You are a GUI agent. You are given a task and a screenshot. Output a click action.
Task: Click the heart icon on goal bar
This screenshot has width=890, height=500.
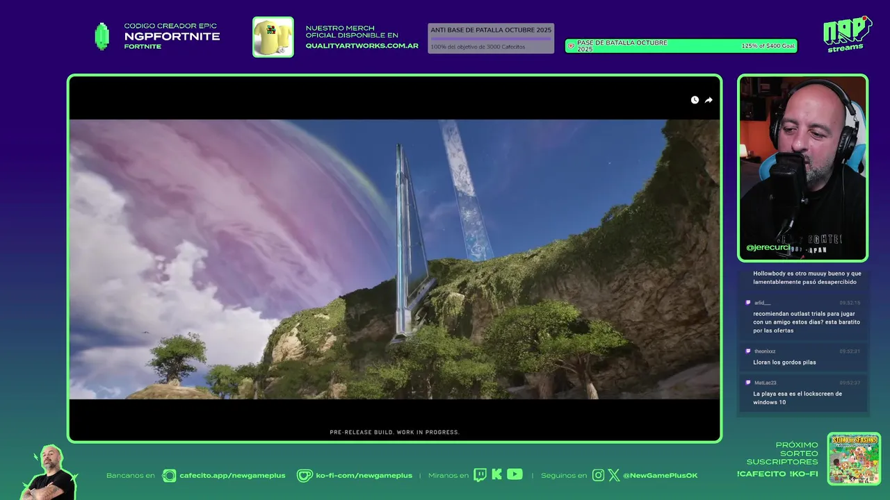(571, 47)
